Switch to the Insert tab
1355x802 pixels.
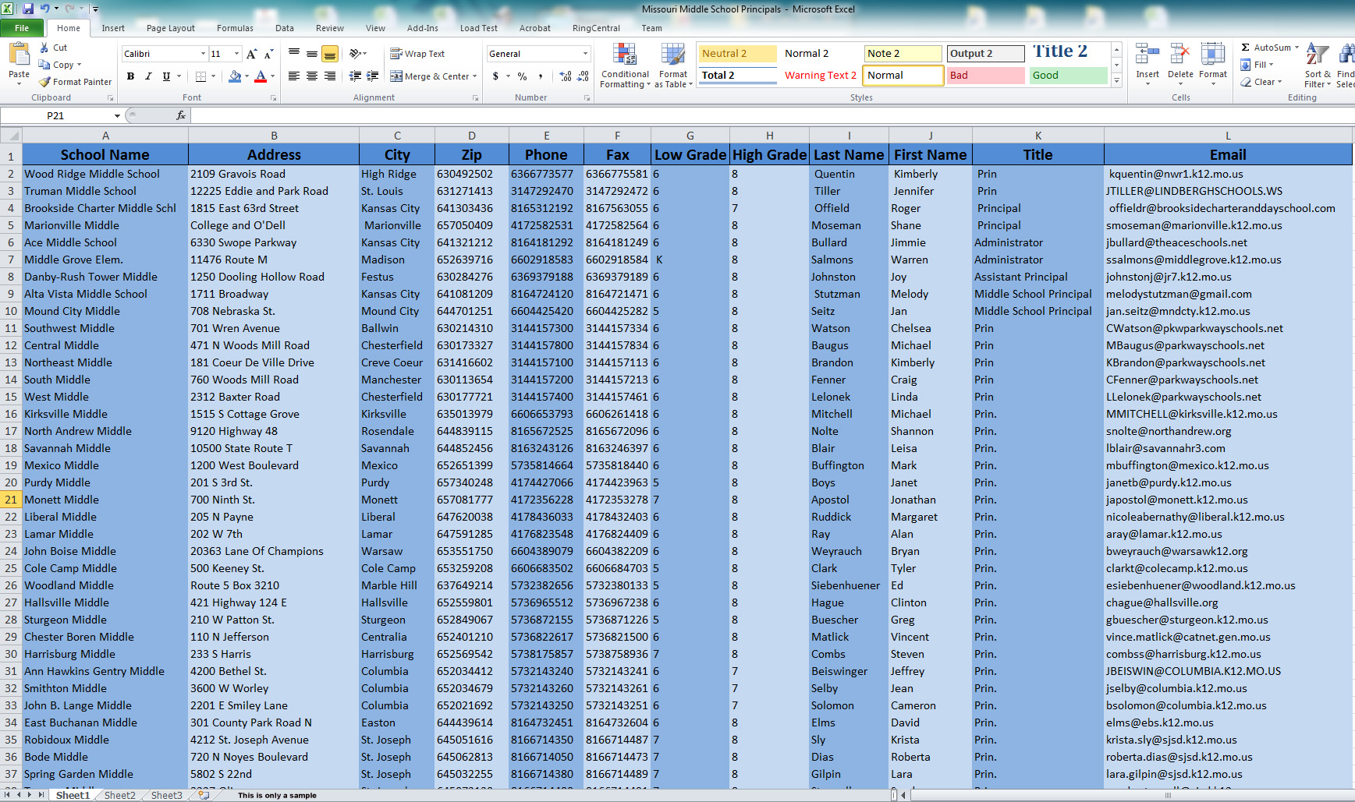point(113,28)
